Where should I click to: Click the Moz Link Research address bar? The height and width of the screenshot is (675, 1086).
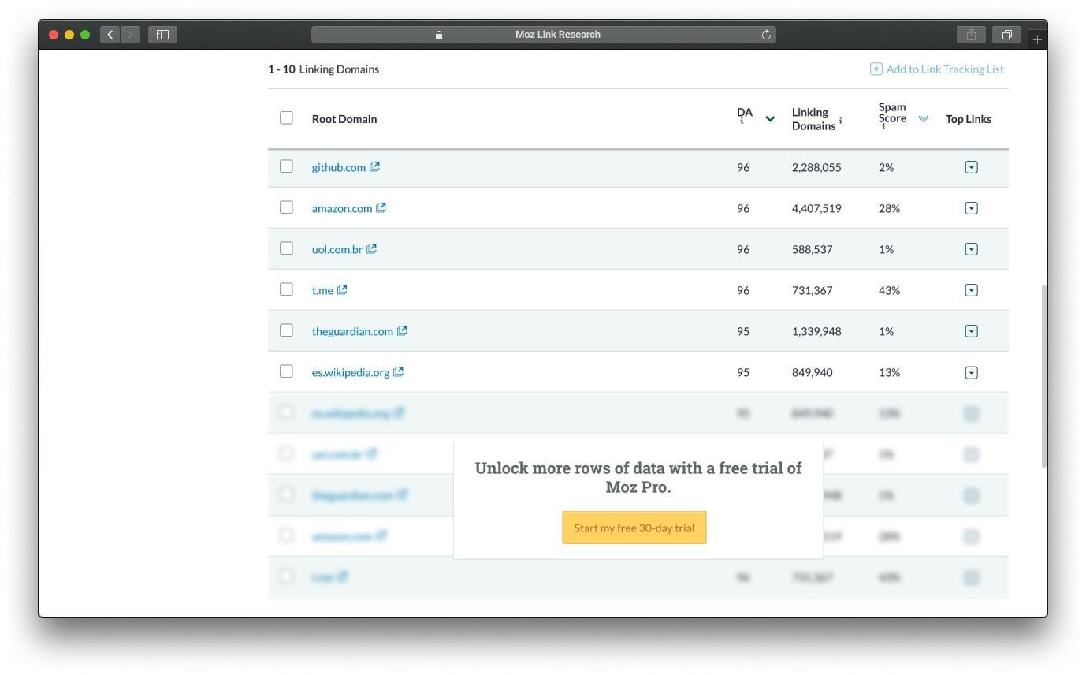pos(544,35)
